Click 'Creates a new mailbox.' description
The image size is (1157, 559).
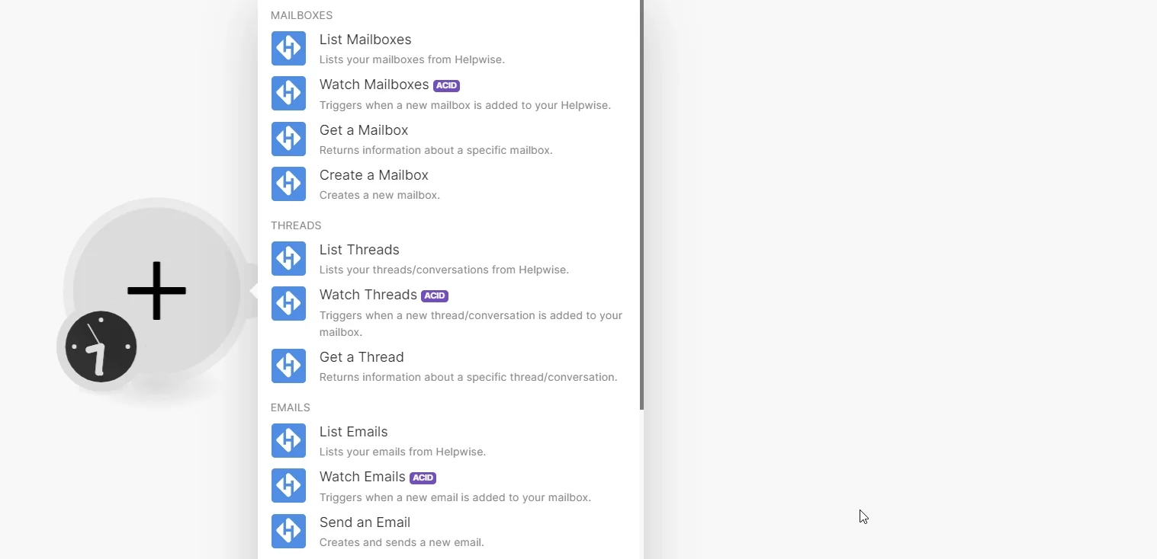[x=380, y=195]
